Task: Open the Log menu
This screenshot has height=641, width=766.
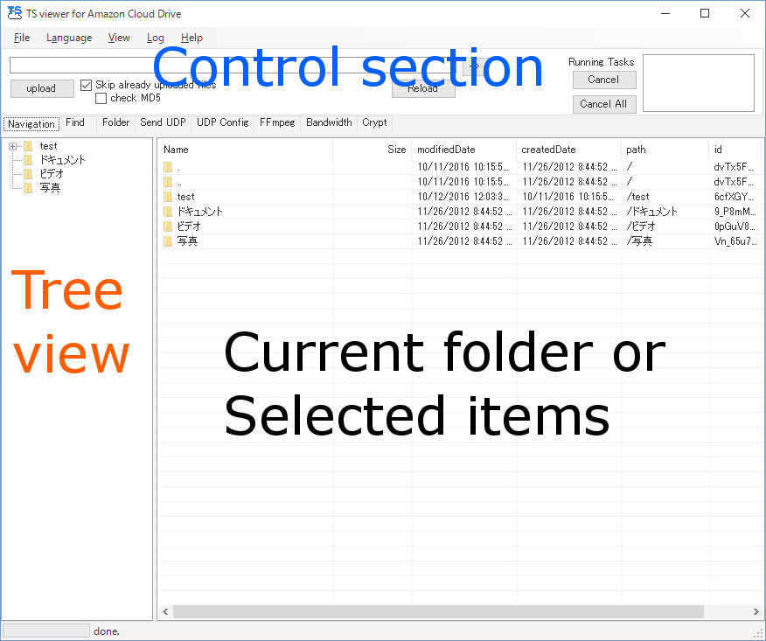Action: pos(156,38)
